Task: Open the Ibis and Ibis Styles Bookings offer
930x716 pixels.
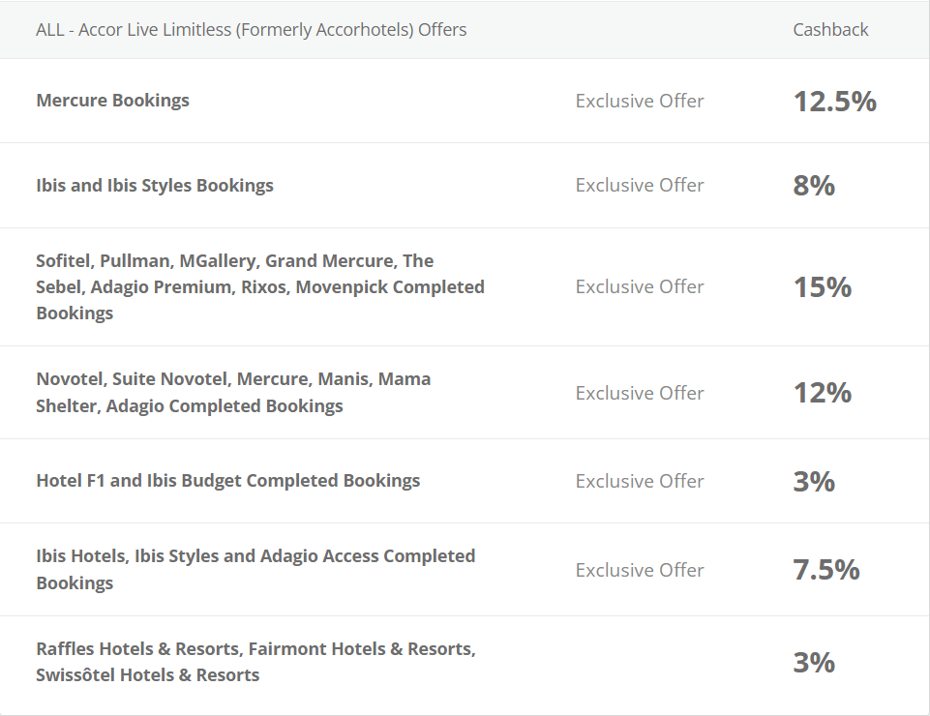Action: (155, 186)
